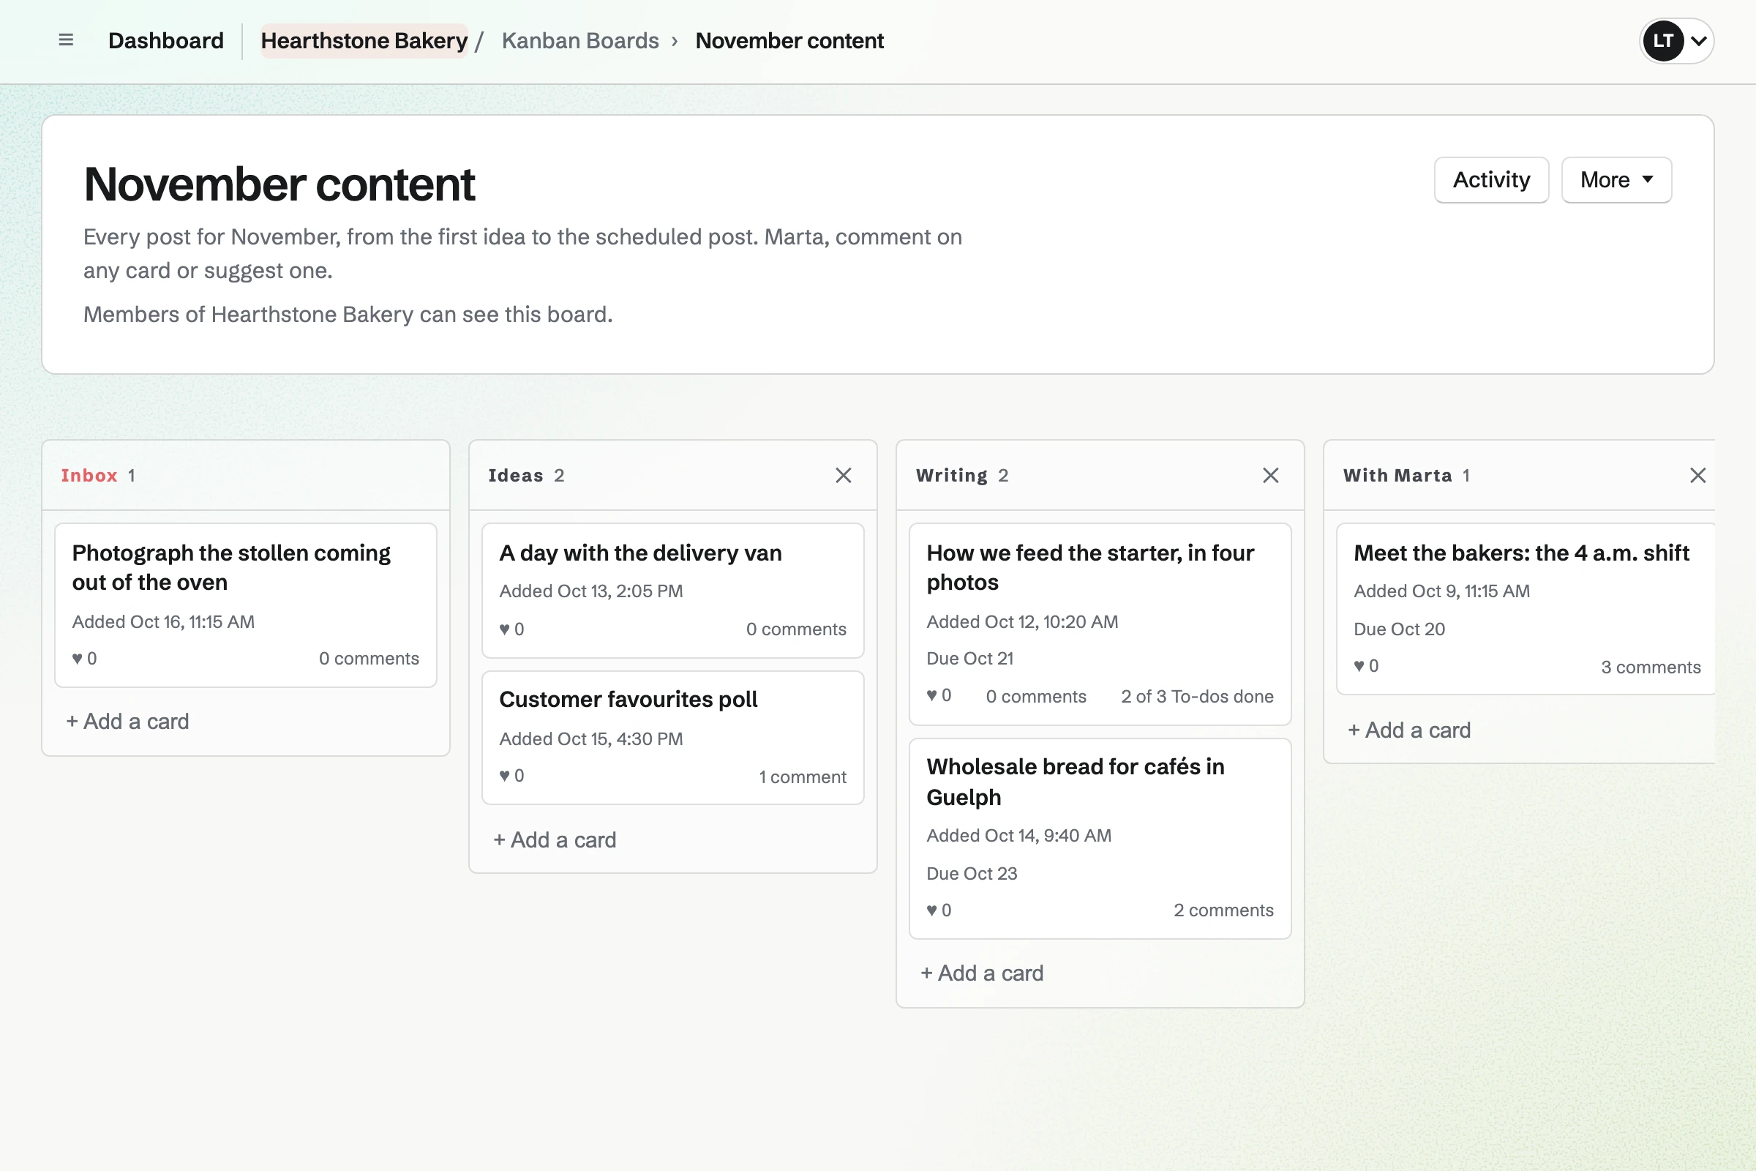Navigate to Kanban Boards breadcrumb
This screenshot has height=1171, width=1756.
tap(580, 40)
